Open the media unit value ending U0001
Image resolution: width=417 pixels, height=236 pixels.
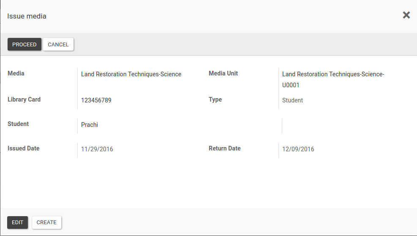[x=333, y=79]
